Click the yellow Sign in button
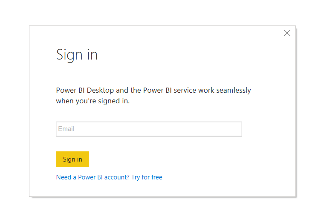Image resolution: width=324 pixels, height=216 pixels. (72, 159)
